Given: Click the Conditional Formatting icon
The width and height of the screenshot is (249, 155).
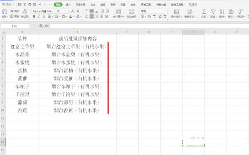Looking at the screenshot, I should tap(176, 12).
